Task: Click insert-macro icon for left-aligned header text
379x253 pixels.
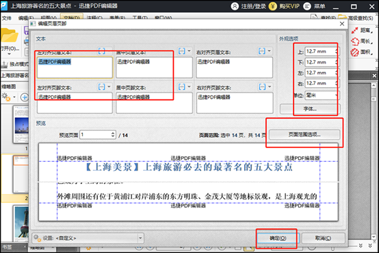Action: 102,51
